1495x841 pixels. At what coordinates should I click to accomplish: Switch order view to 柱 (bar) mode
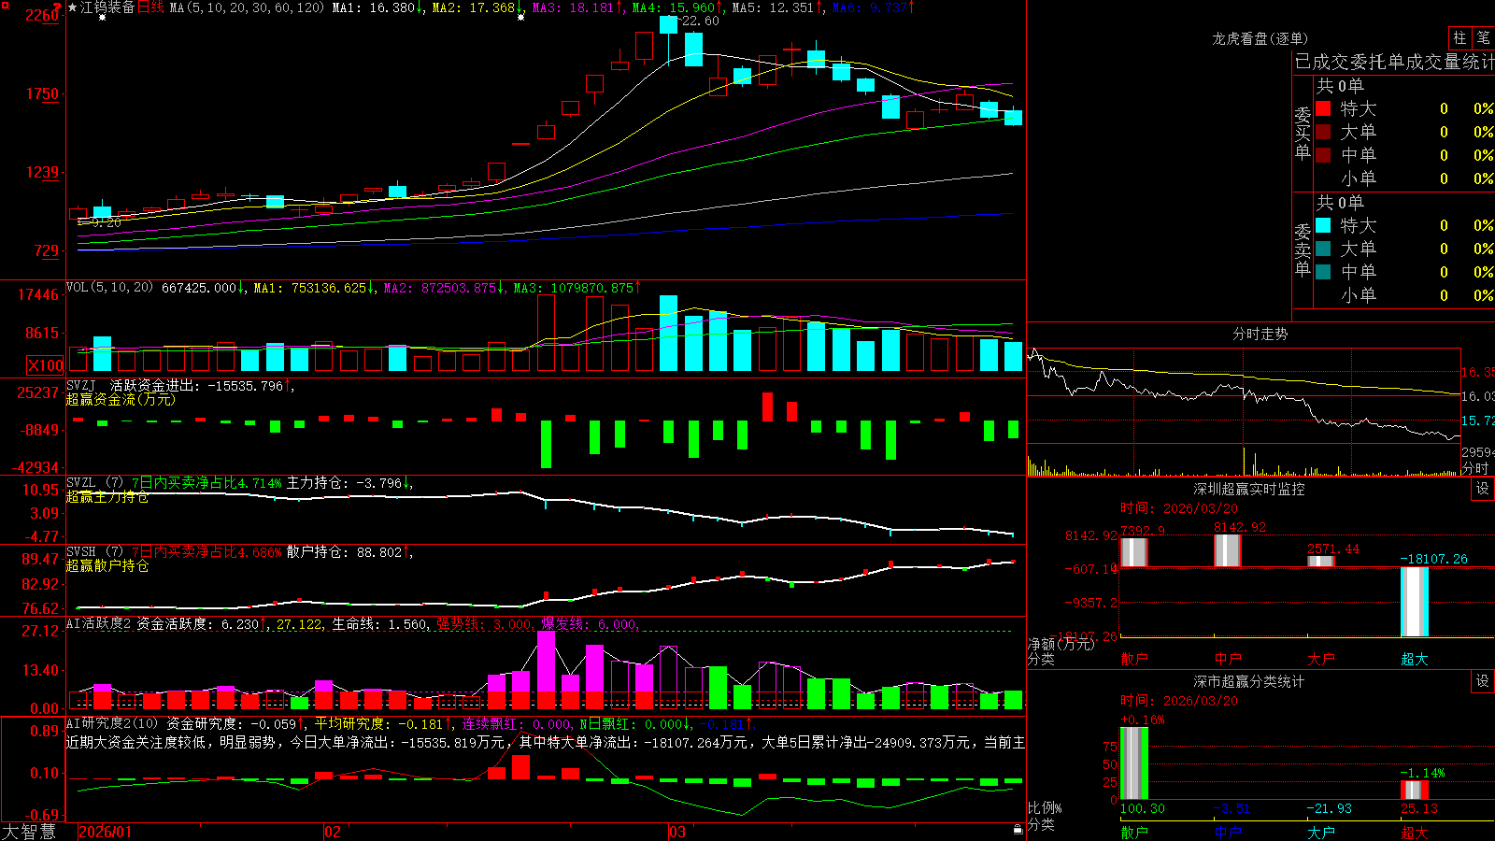pyautogui.click(x=1459, y=37)
